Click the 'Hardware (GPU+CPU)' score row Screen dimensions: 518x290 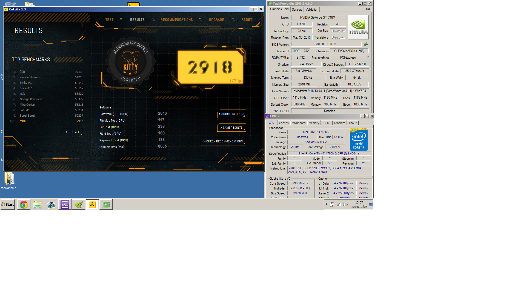(133, 114)
